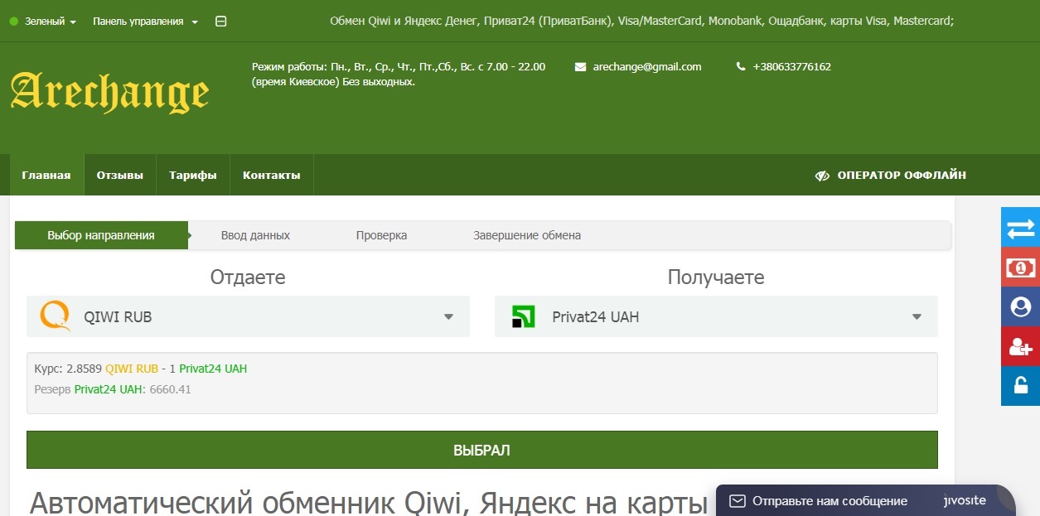Open the QIWI RUB currency dropdown
The image size is (1040, 516).
coord(248,316)
